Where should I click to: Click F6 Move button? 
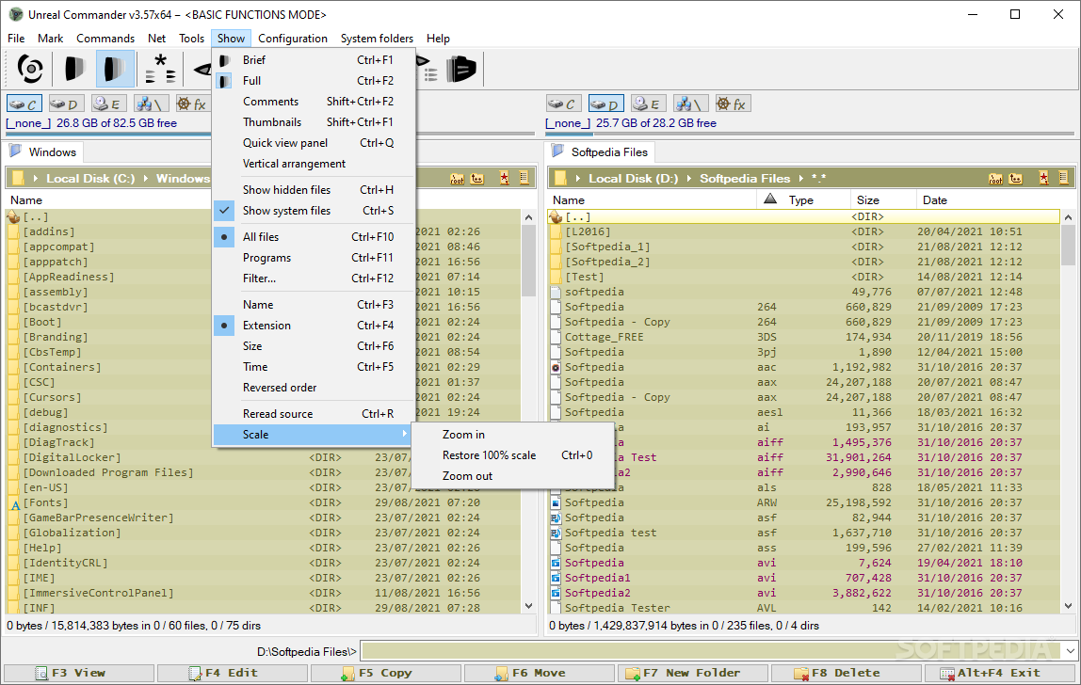[x=540, y=674]
